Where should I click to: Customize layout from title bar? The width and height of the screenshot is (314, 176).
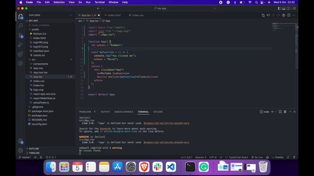pos(294,8)
